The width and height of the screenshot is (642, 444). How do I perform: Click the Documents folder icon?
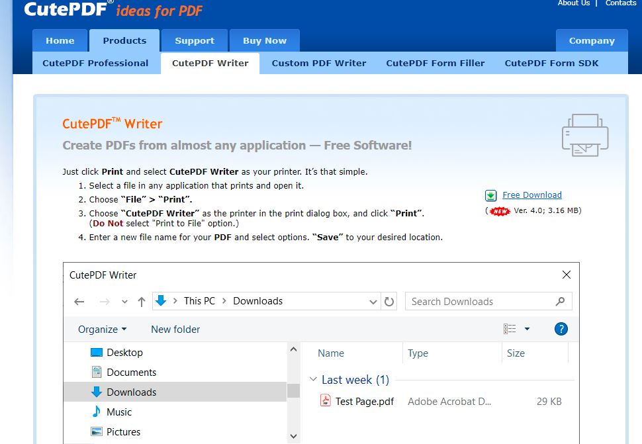pos(97,372)
